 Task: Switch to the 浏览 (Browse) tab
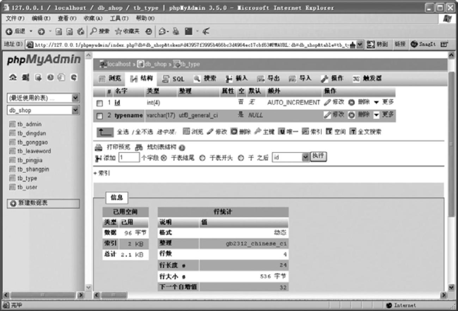[111, 78]
